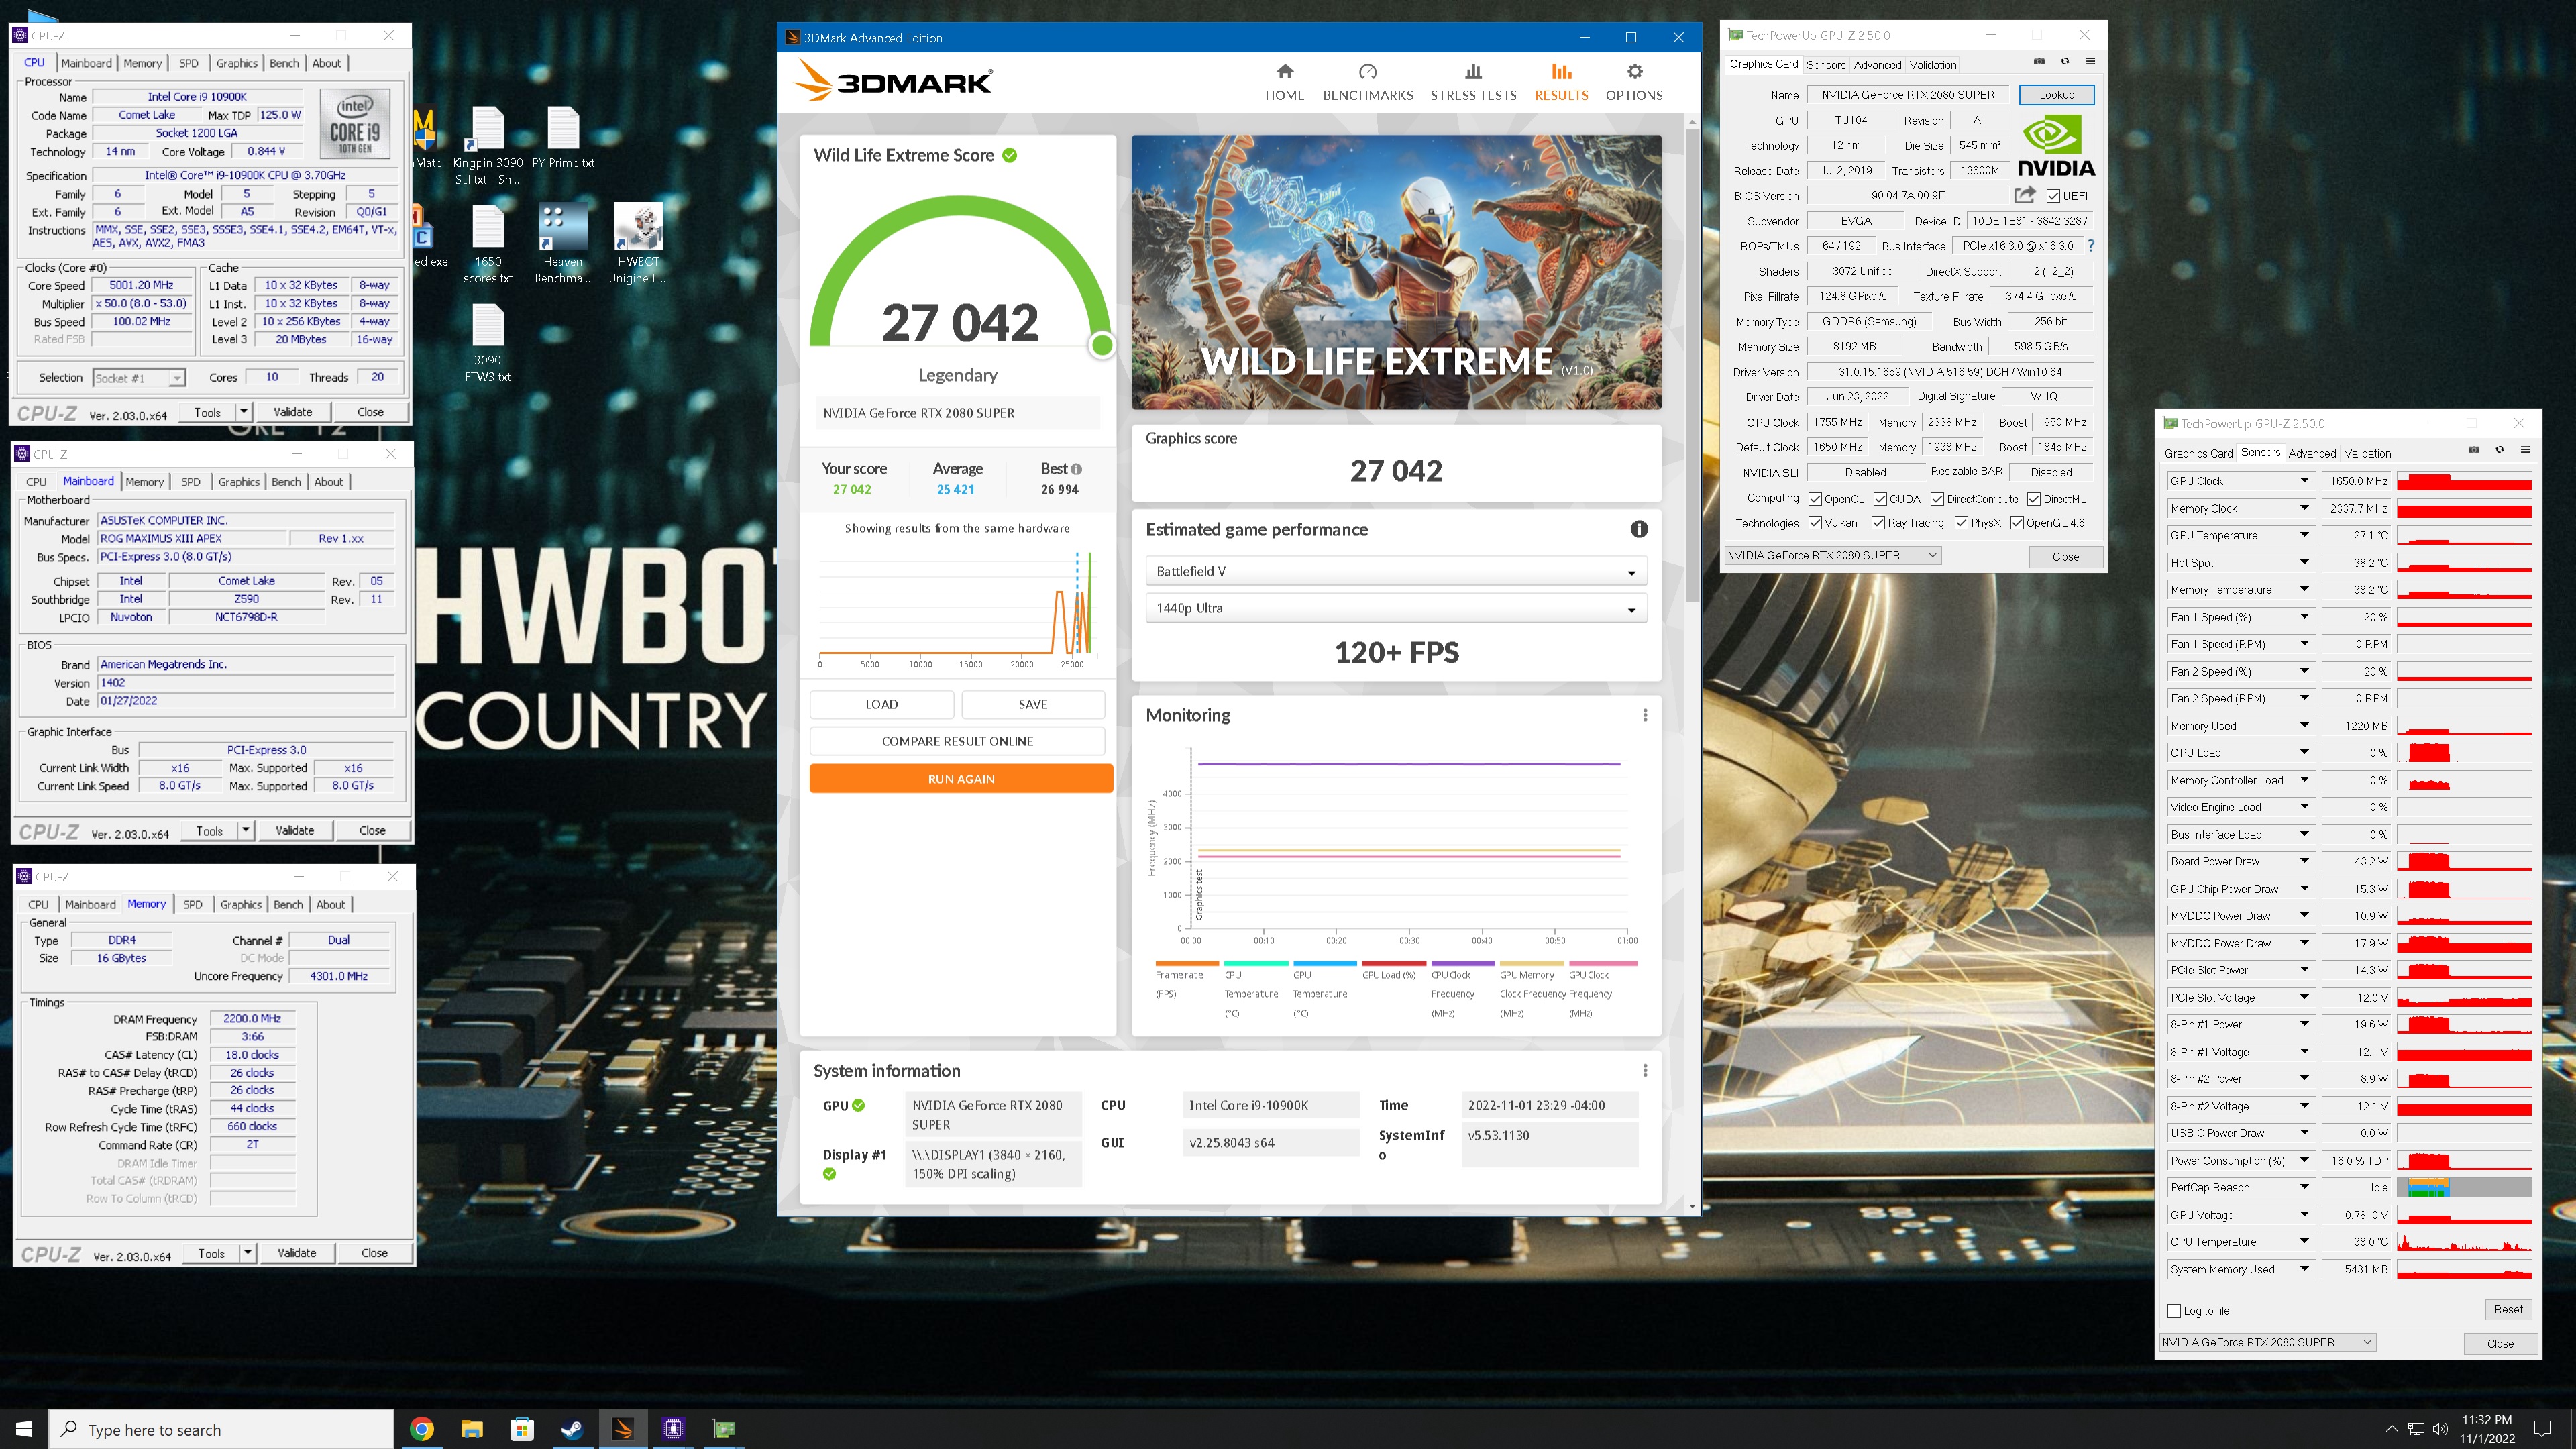
Task: Click the camera icon in GPU-Z Sensors window
Action: pos(2474,450)
